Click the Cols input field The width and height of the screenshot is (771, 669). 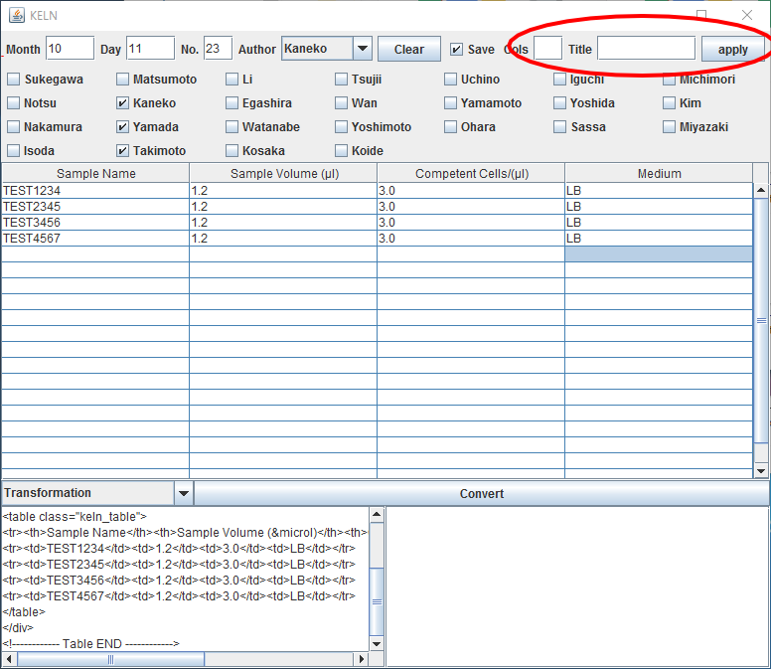click(x=547, y=48)
